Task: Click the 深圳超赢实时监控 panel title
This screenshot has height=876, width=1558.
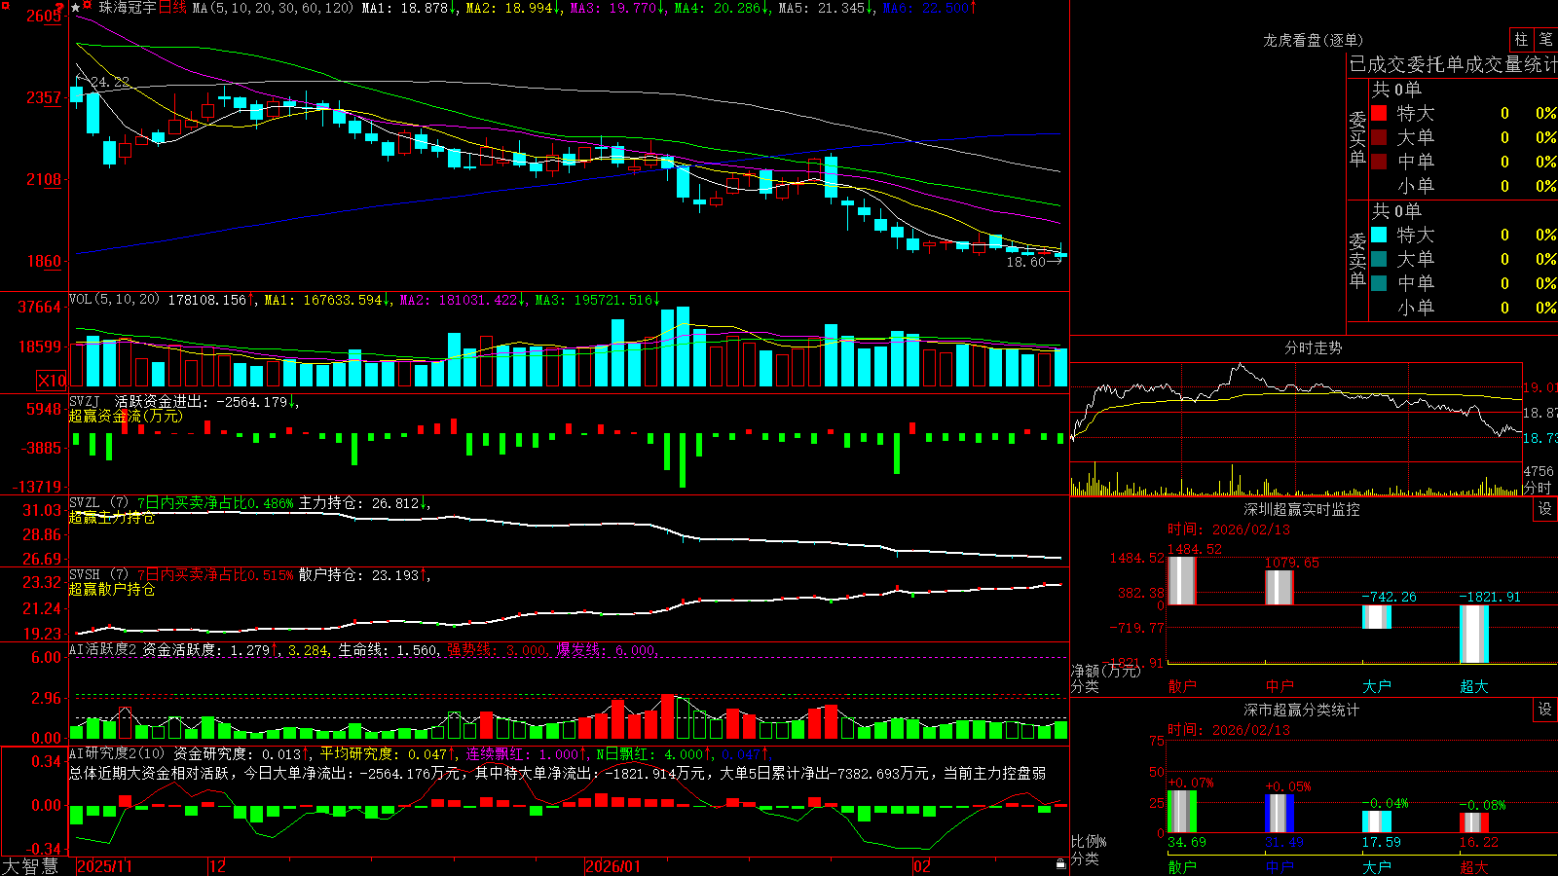Action: 1302,509
